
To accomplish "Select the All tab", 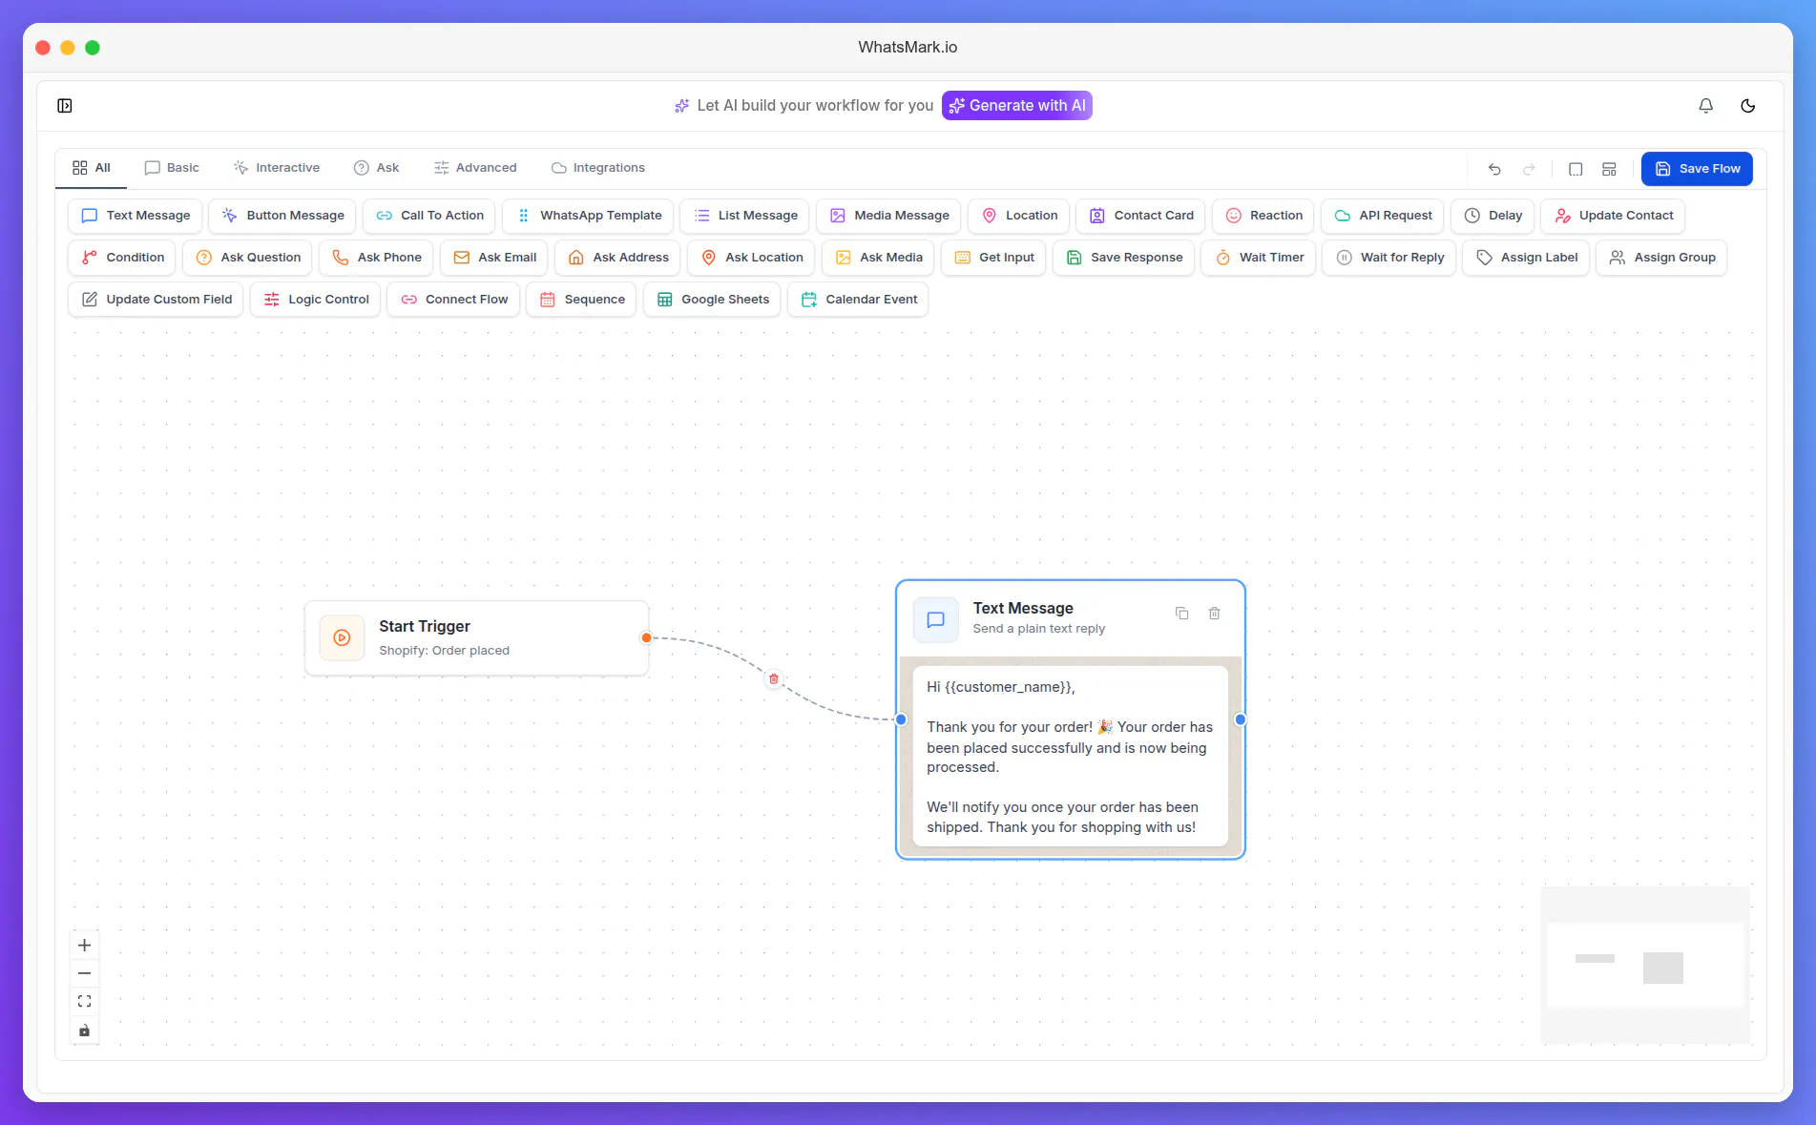I will coord(92,168).
